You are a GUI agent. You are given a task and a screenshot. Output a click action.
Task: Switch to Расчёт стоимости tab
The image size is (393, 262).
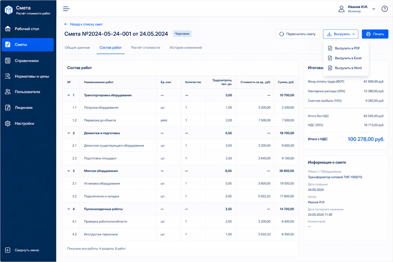[x=145, y=48]
